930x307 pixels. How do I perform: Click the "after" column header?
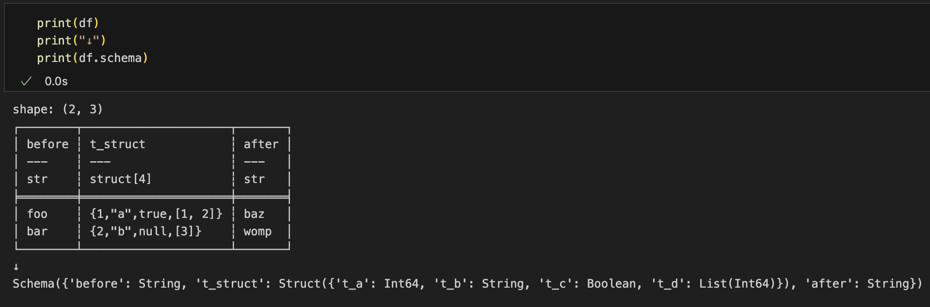[261, 144]
